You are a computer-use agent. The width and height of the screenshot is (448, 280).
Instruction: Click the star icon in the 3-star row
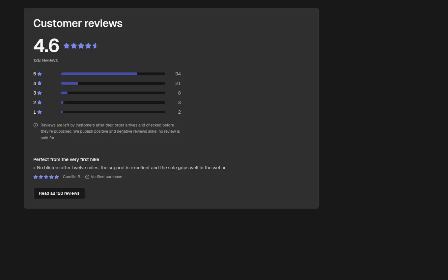[40, 93]
